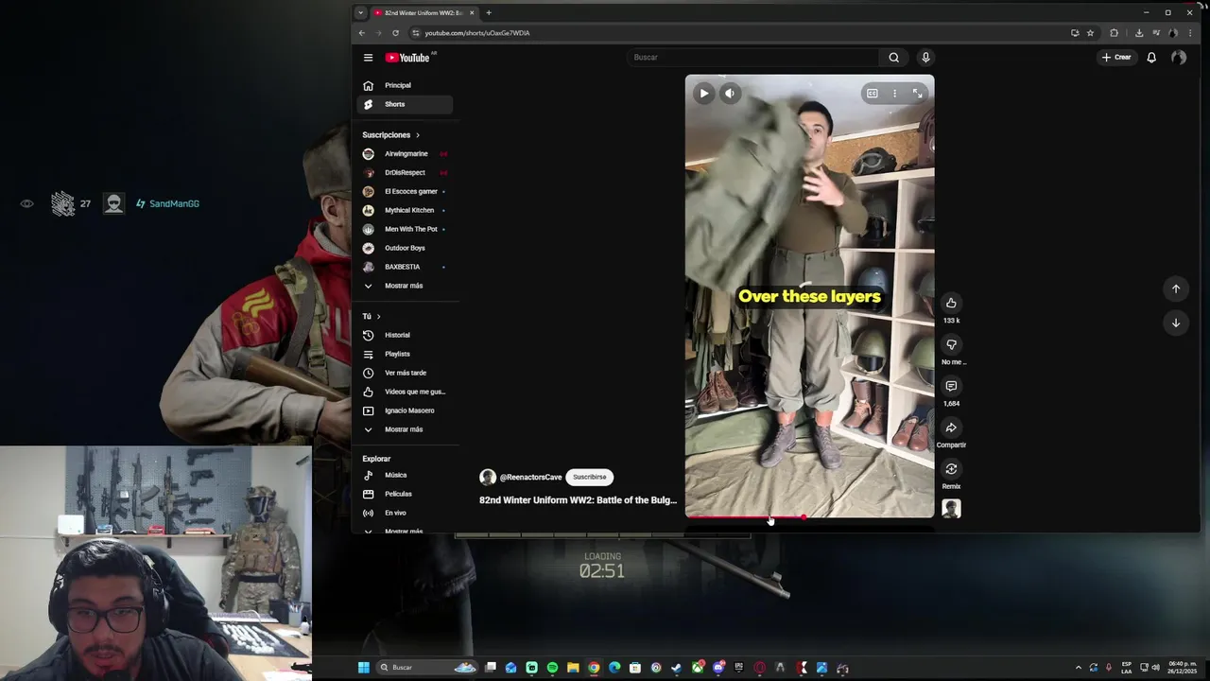
Task: Close the 82nd Winter Uniform tab
Action: pos(472,12)
